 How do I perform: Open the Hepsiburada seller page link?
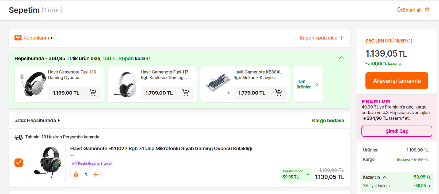click(x=41, y=121)
